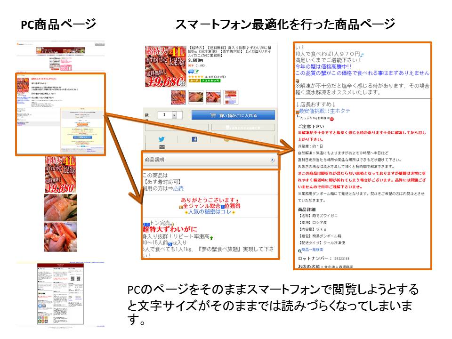Click the magnifier icon beside 商品一覧検索
452x339 pixels.
[299, 250]
